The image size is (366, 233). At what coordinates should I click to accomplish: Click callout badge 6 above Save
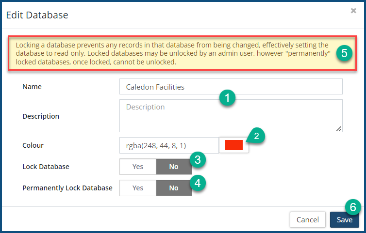[353, 207]
